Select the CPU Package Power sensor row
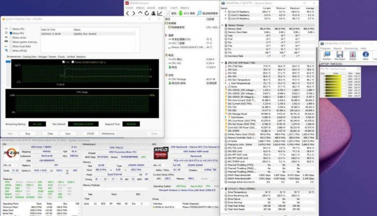This screenshot has width=377, height=216. click(x=270, y=114)
